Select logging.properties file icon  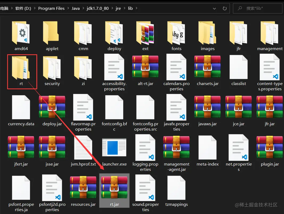(x=145, y=148)
